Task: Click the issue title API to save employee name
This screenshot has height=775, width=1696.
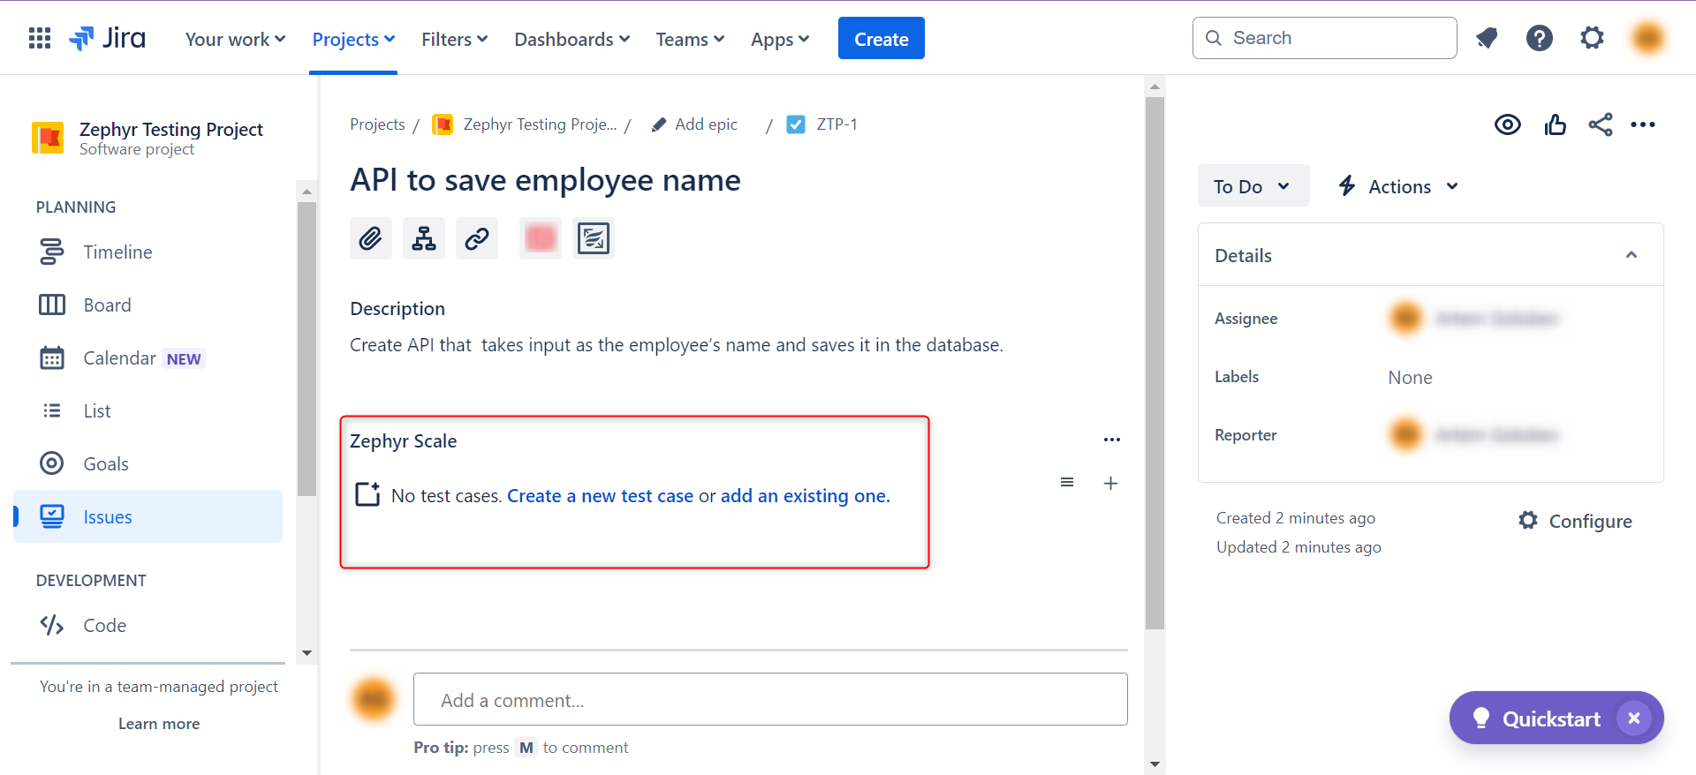Action: [545, 180]
